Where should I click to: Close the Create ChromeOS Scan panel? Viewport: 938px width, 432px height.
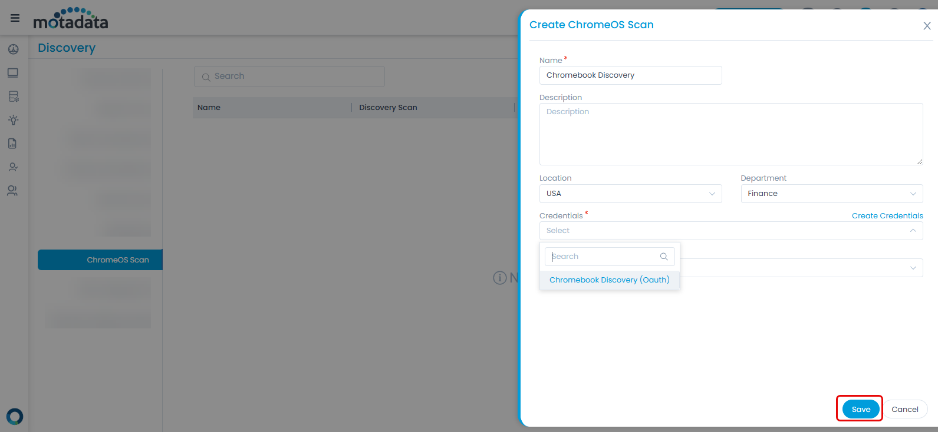pyautogui.click(x=927, y=26)
